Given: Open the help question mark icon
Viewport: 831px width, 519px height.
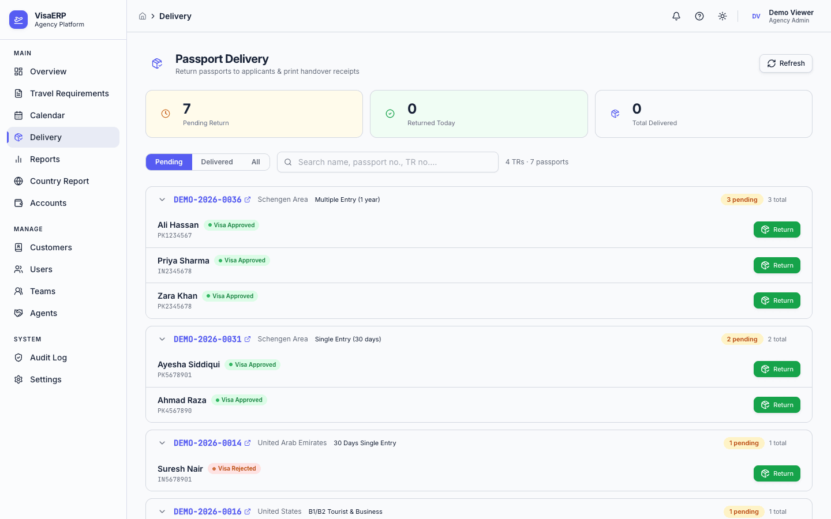Looking at the screenshot, I should click(699, 16).
